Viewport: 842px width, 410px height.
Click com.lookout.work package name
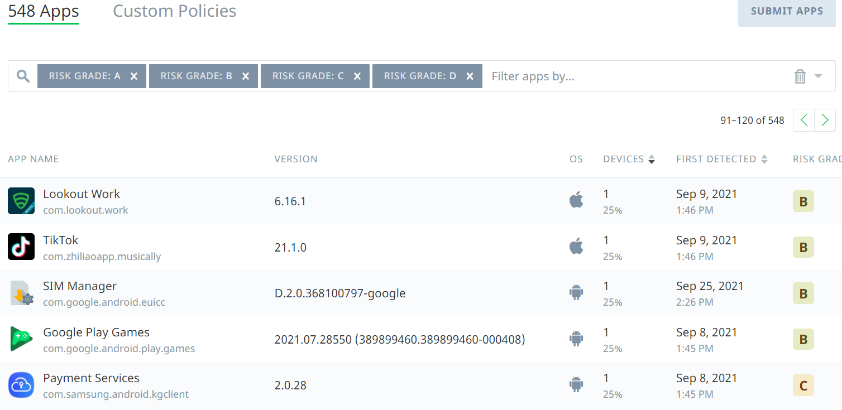pyautogui.click(x=85, y=210)
